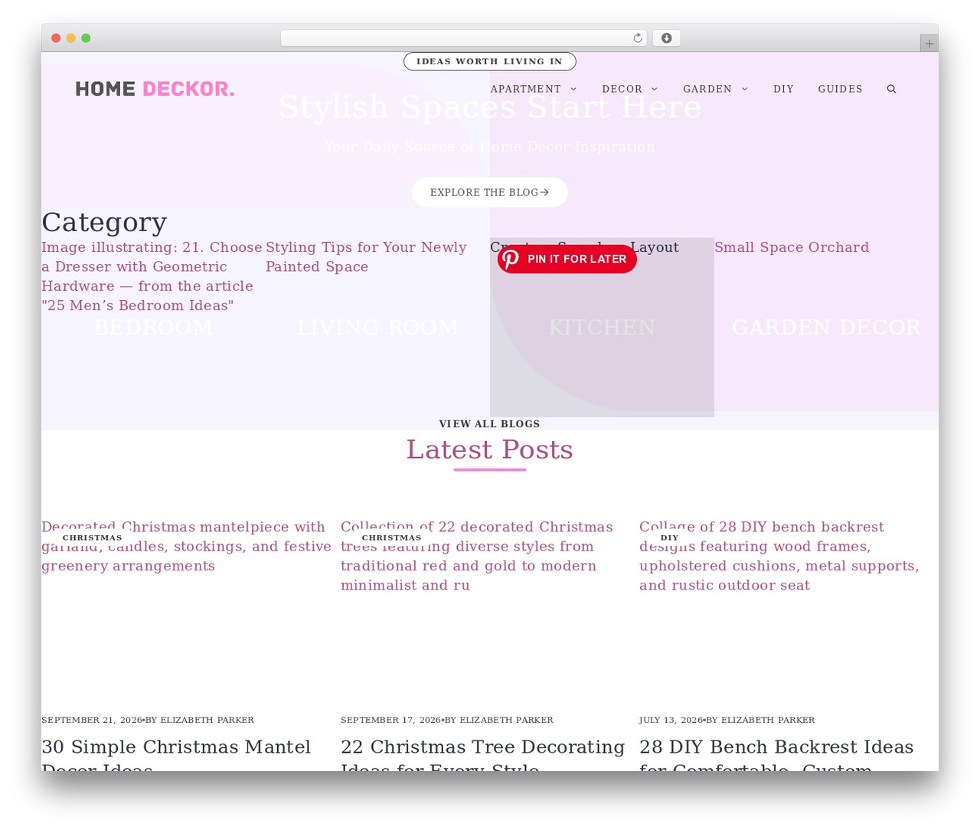The image size is (980, 830).
Task: Click the Ideas Worth Living In badge
Action: [x=490, y=61]
